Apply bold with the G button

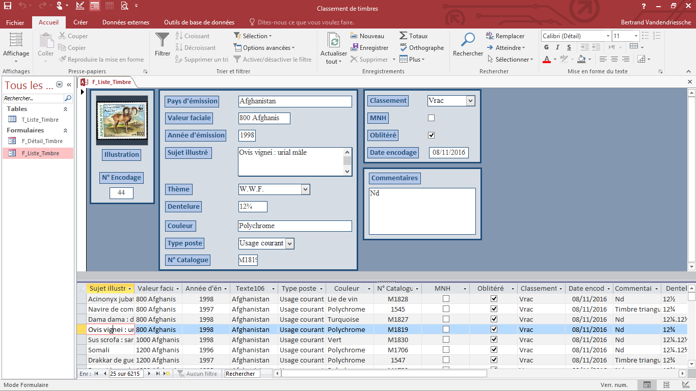tap(546, 47)
